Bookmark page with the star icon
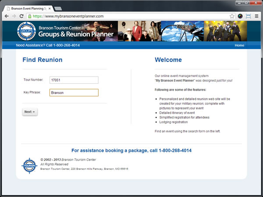 point(232,16)
